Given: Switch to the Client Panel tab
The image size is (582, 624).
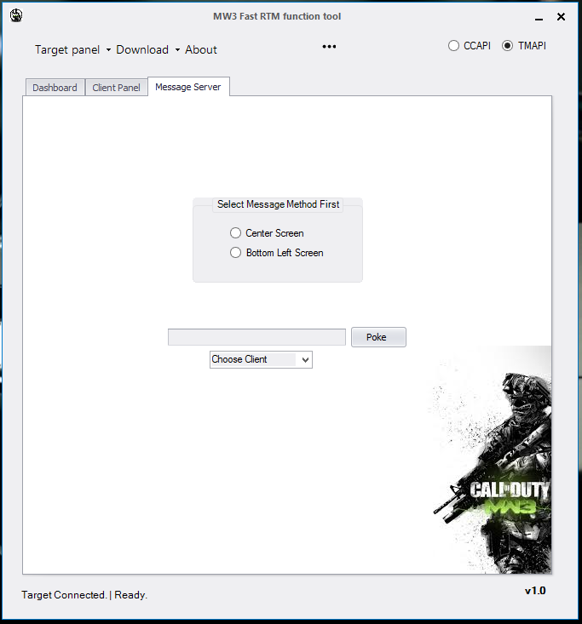Looking at the screenshot, I should (x=117, y=88).
